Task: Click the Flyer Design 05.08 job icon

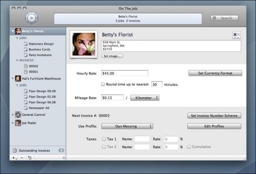Action: point(26,97)
